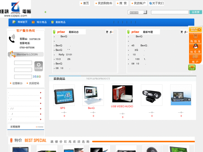
Task: Open 我的购物车 in top navigation
Action: pos(104,3)
